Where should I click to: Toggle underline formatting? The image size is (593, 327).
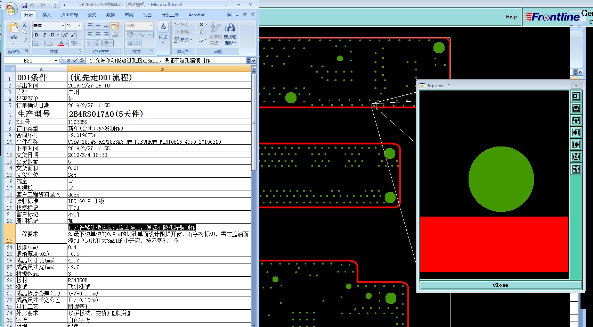[52, 35]
